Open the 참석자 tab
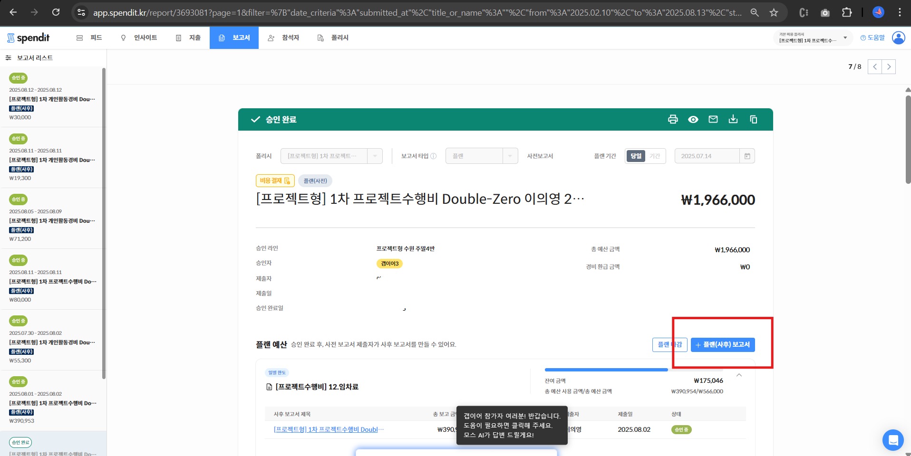 pyautogui.click(x=283, y=38)
